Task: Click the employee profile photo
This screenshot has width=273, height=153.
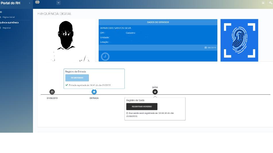Action: point(66,40)
